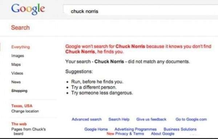218x139 pixels.
Task: Open the Advanced search link
Action: coord(86,119)
